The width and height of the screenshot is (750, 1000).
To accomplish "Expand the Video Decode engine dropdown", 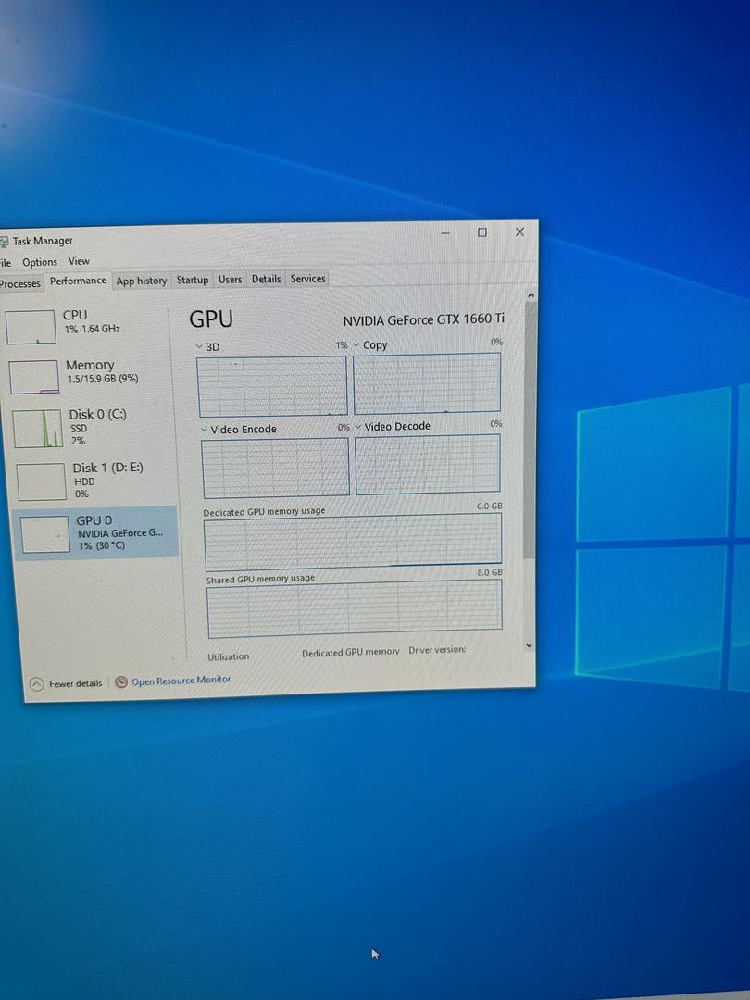I will 358,427.
